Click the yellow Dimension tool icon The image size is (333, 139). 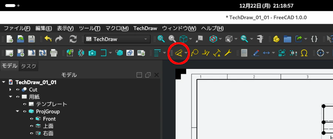tap(178, 53)
